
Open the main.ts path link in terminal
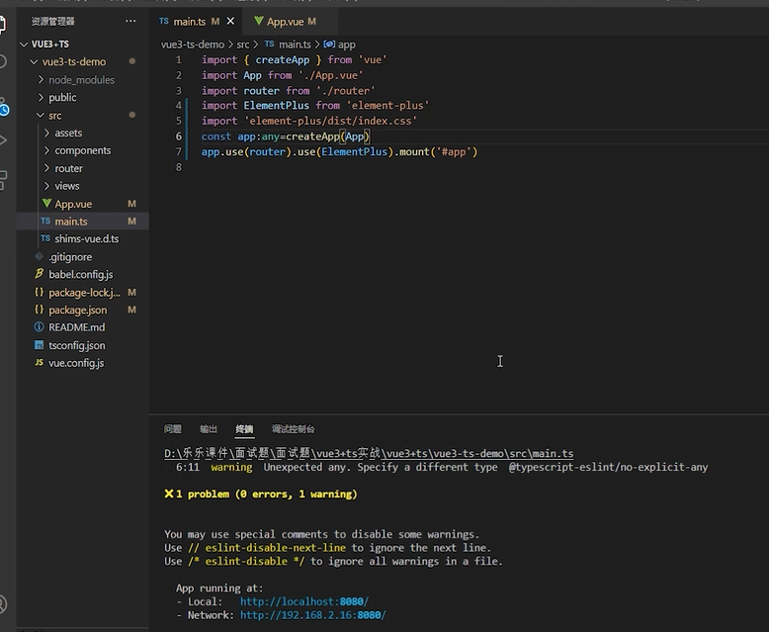click(x=369, y=453)
